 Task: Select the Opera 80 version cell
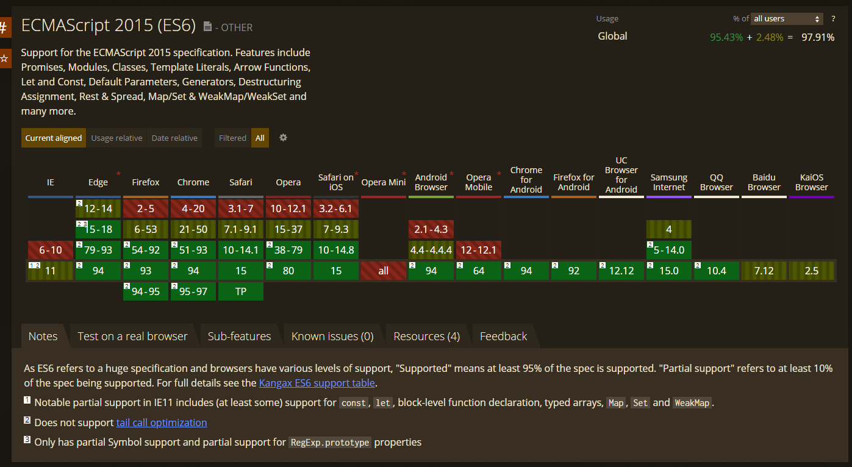[x=288, y=271]
